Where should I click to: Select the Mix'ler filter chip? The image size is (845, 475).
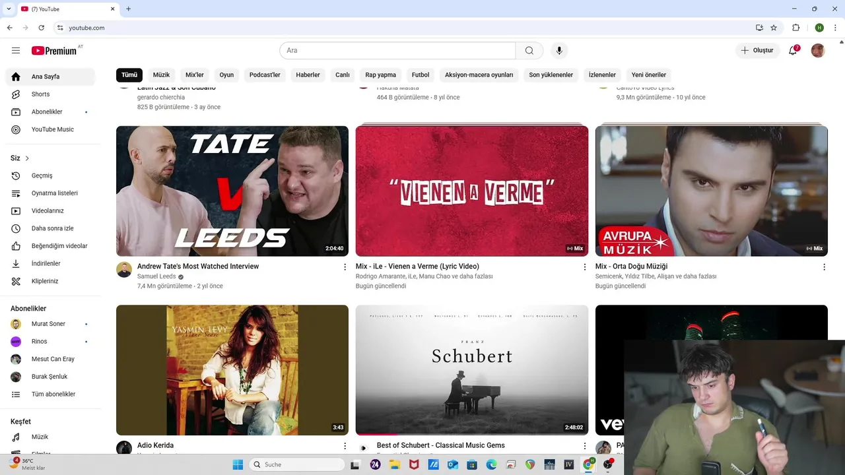pyautogui.click(x=195, y=75)
